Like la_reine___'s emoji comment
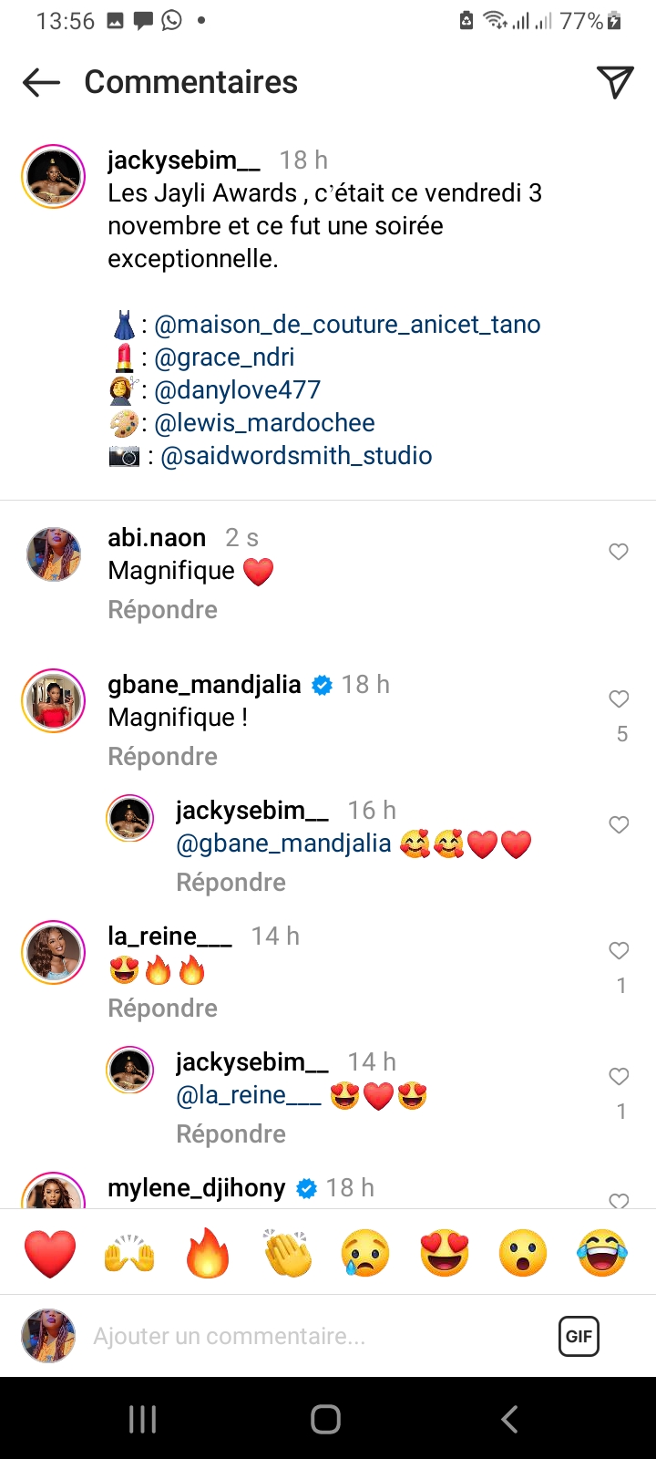The height and width of the screenshot is (1459, 656). pos(619,951)
